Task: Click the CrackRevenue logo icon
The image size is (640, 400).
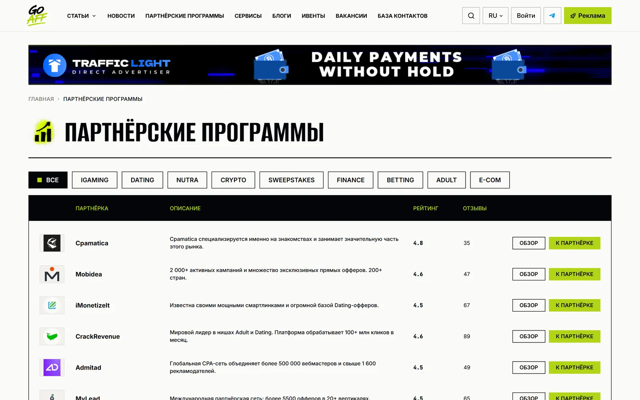Action: point(52,336)
